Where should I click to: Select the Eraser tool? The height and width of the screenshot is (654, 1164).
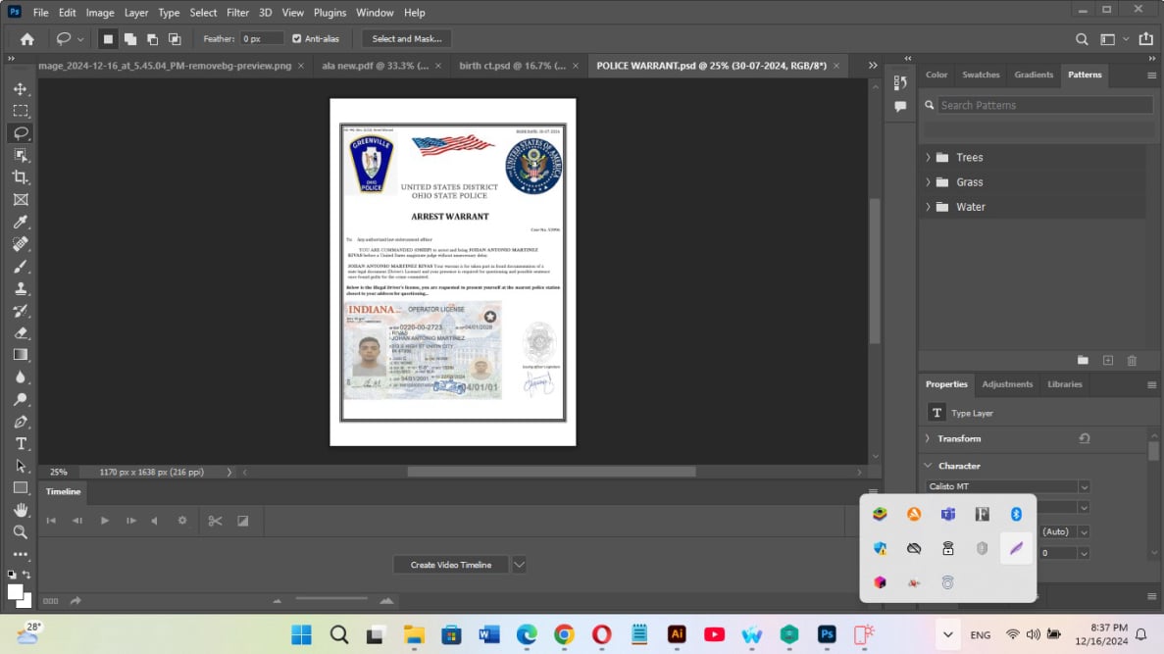click(20, 332)
